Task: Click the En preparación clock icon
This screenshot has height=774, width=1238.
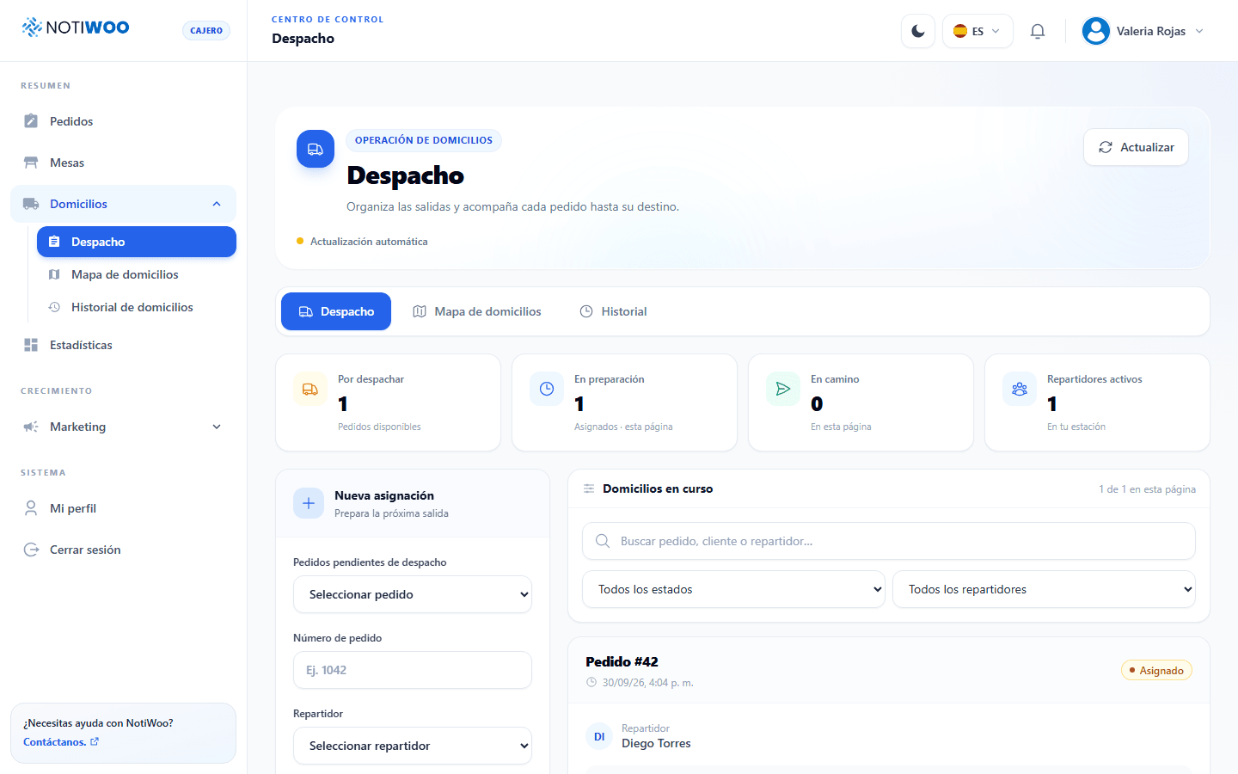Action: pyautogui.click(x=547, y=389)
